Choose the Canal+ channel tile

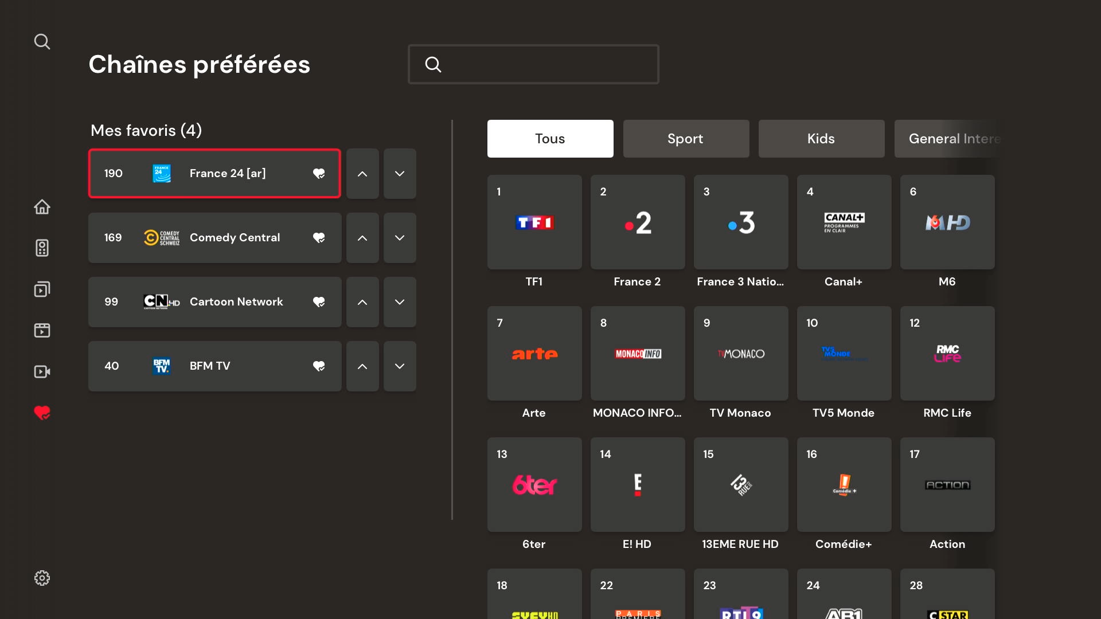point(844,222)
